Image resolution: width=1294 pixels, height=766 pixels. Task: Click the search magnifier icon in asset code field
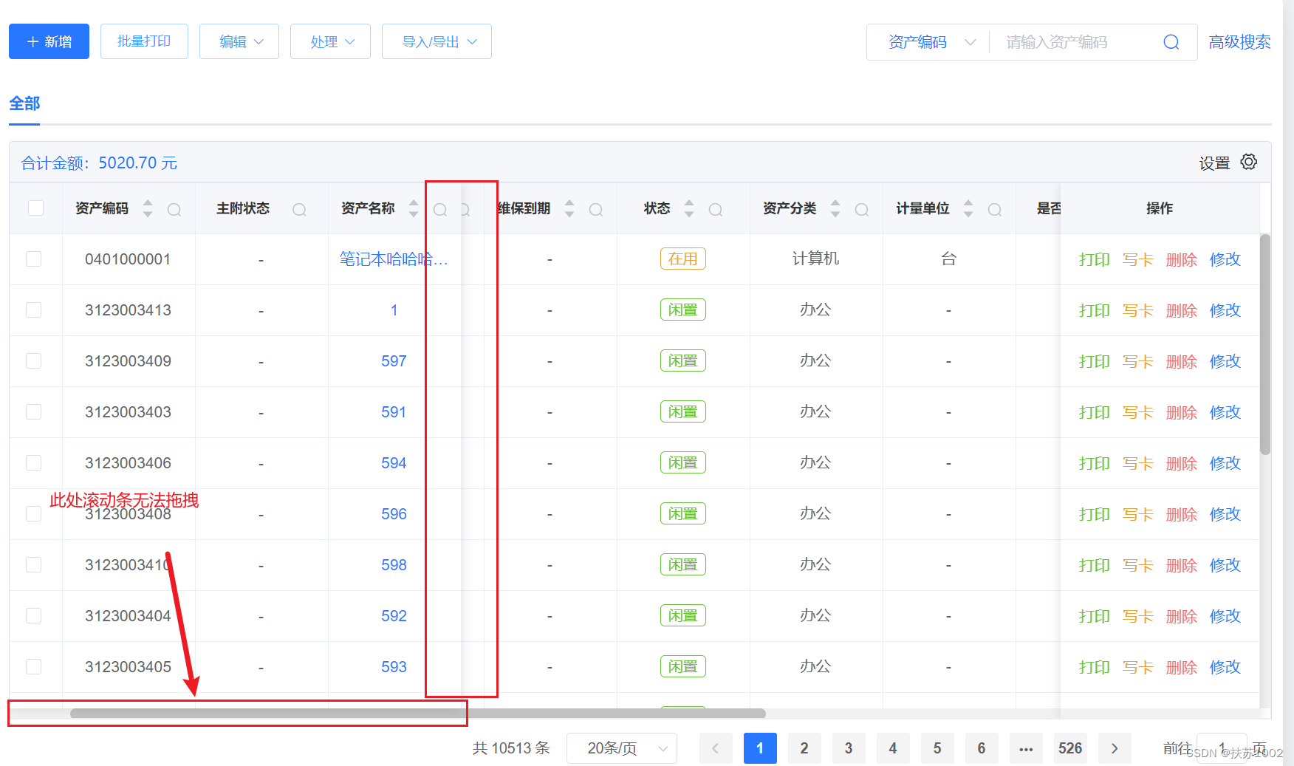(x=1171, y=42)
